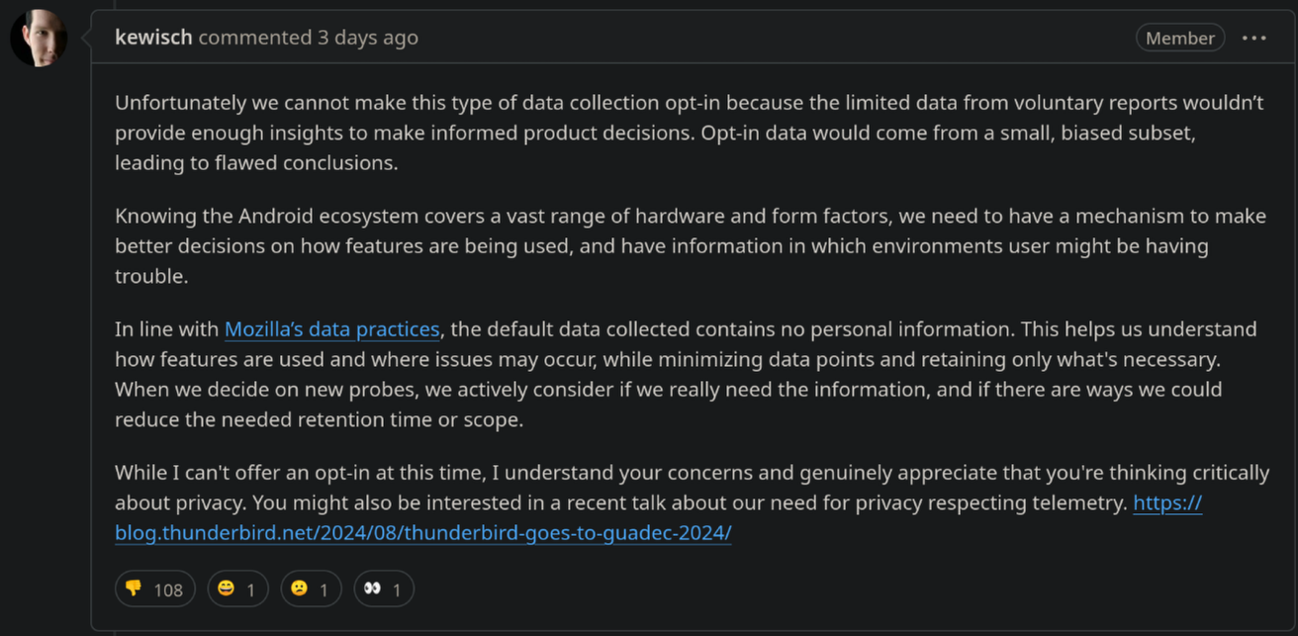The height and width of the screenshot is (636, 1298).
Task: Toggle the thumbs down reaction
Action: coord(155,590)
